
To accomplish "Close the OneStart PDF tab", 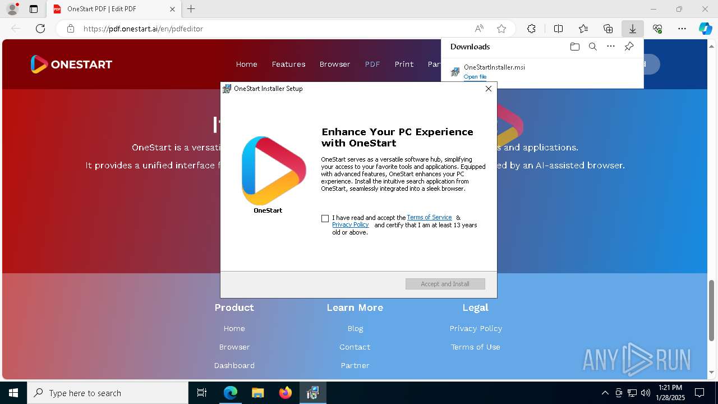I will [172, 9].
